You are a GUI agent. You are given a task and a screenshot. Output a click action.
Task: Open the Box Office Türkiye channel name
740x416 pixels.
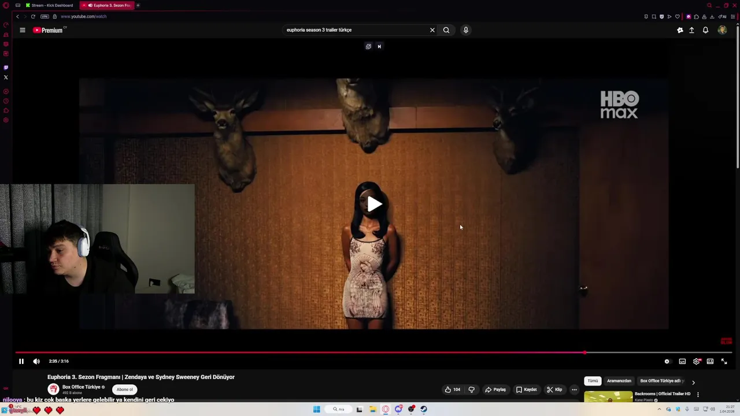[82, 387]
